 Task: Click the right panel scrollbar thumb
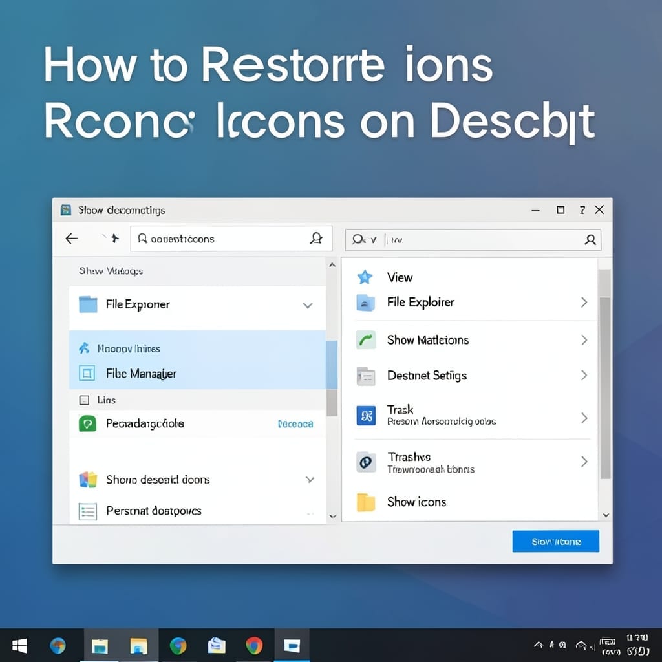coord(605,388)
